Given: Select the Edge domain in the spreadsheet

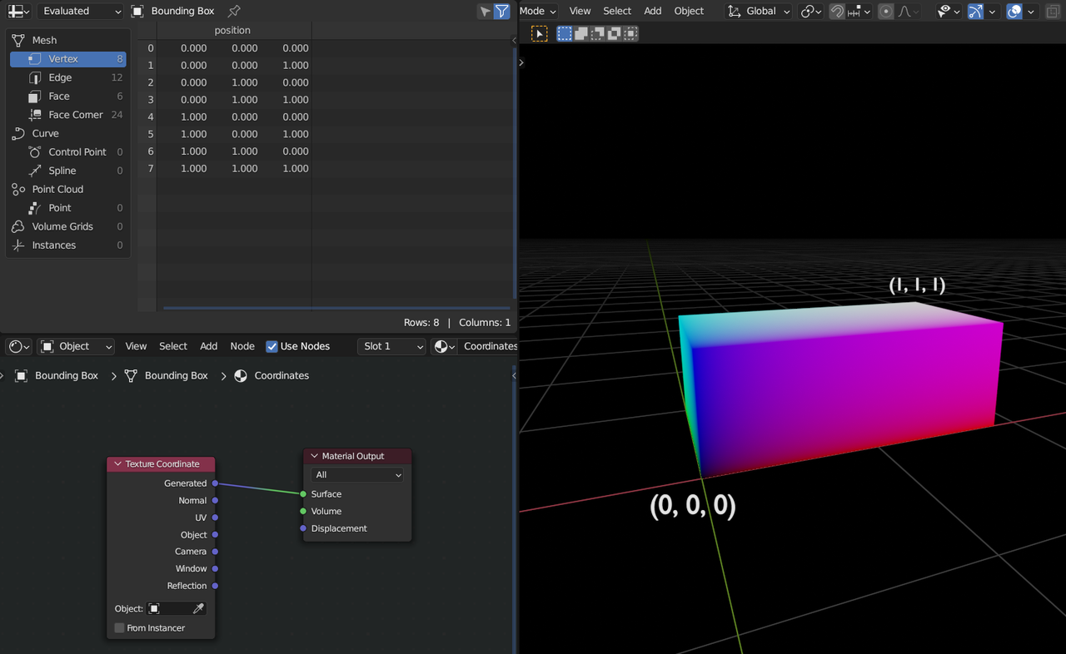Looking at the screenshot, I should coord(60,77).
